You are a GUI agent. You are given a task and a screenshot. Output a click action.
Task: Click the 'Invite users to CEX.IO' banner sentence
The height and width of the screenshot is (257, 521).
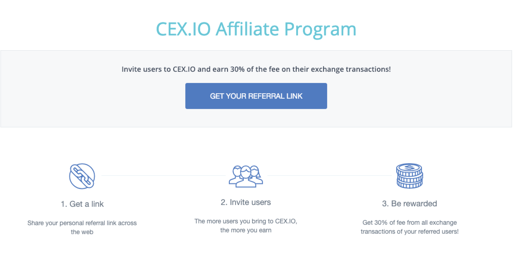(x=256, y=70)
